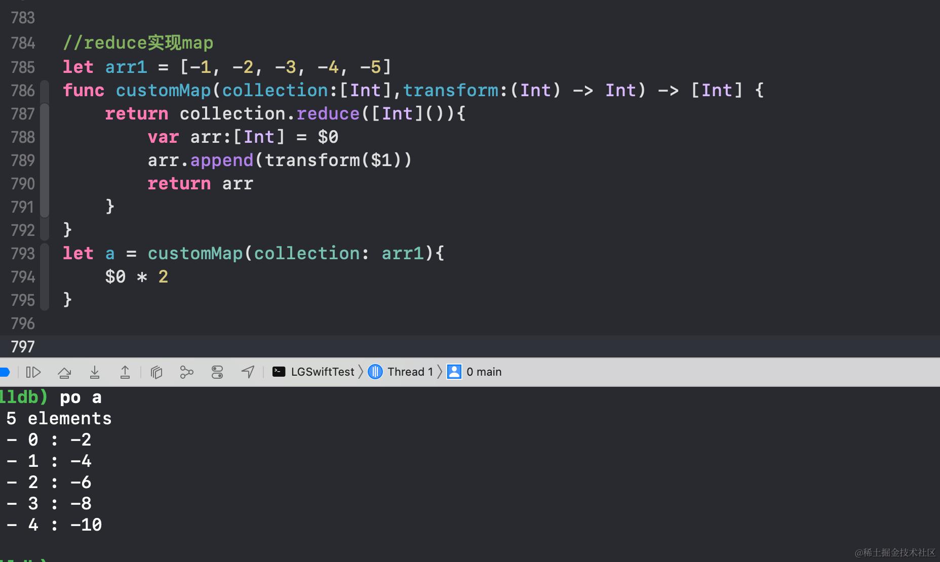Click the "append" method call on line 789
This screenshot has width=940, height=562.
click(221, 160)
